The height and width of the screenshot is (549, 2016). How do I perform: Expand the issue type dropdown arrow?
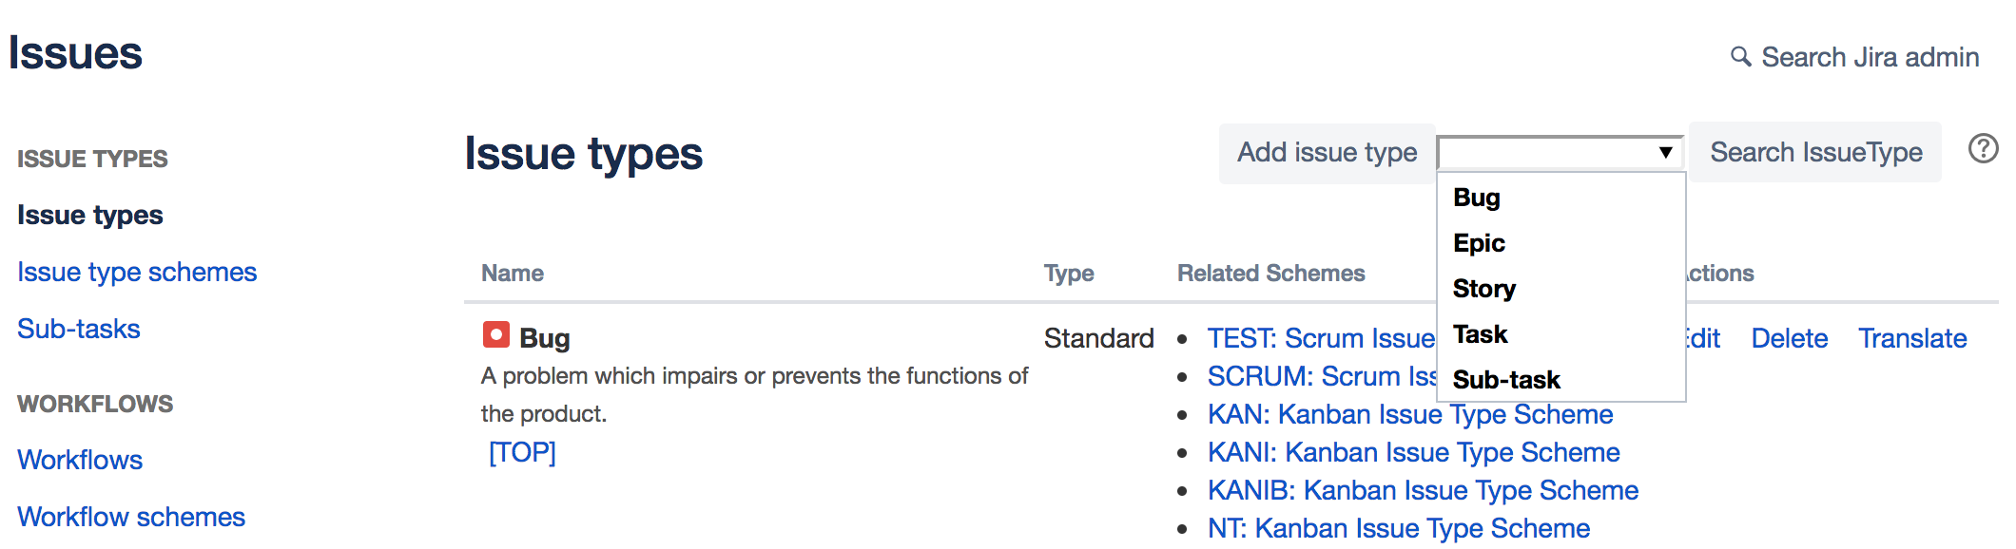tap(1665, 152)
